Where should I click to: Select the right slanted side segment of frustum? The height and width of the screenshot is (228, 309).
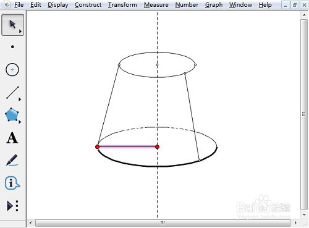192,117
